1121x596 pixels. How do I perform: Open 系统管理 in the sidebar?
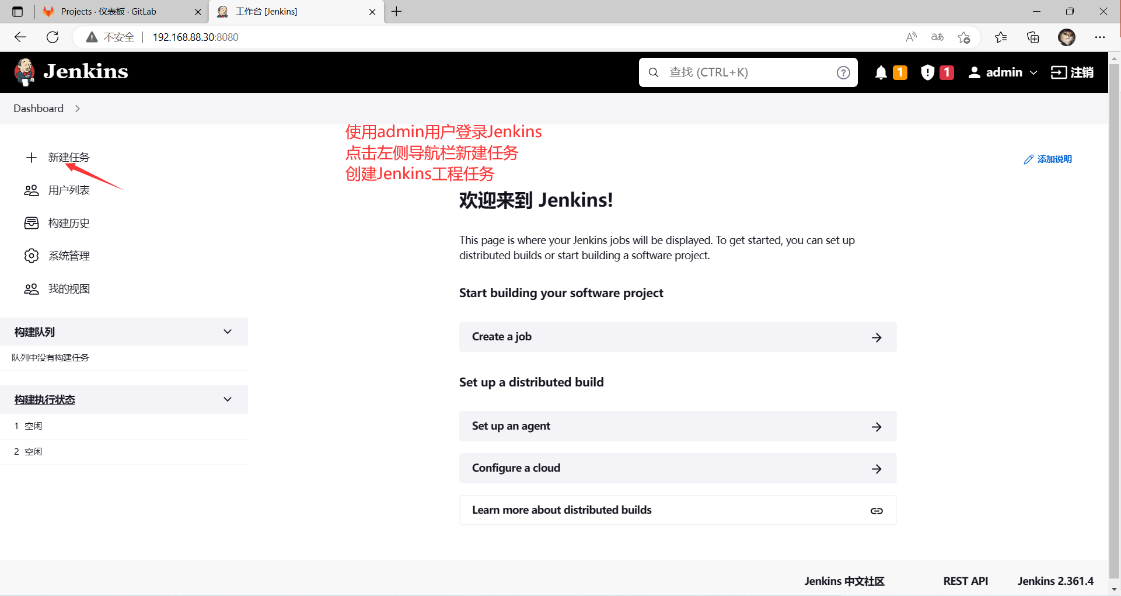click(x=69, y=256)
